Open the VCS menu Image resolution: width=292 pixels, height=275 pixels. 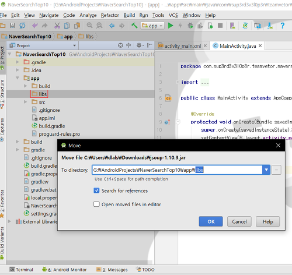tap(173, 15)
